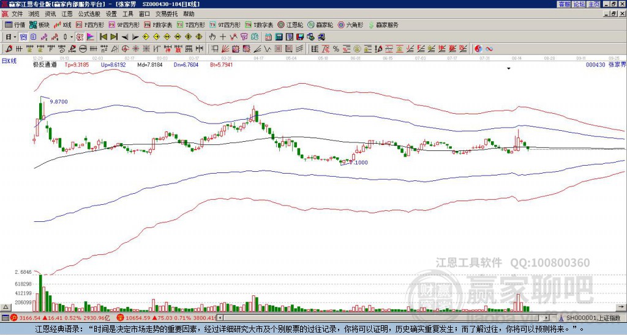The height and width of the screenshot is (335, 627).
Task: Click the Dn=6.7604 value
Action: pos(186,65)
